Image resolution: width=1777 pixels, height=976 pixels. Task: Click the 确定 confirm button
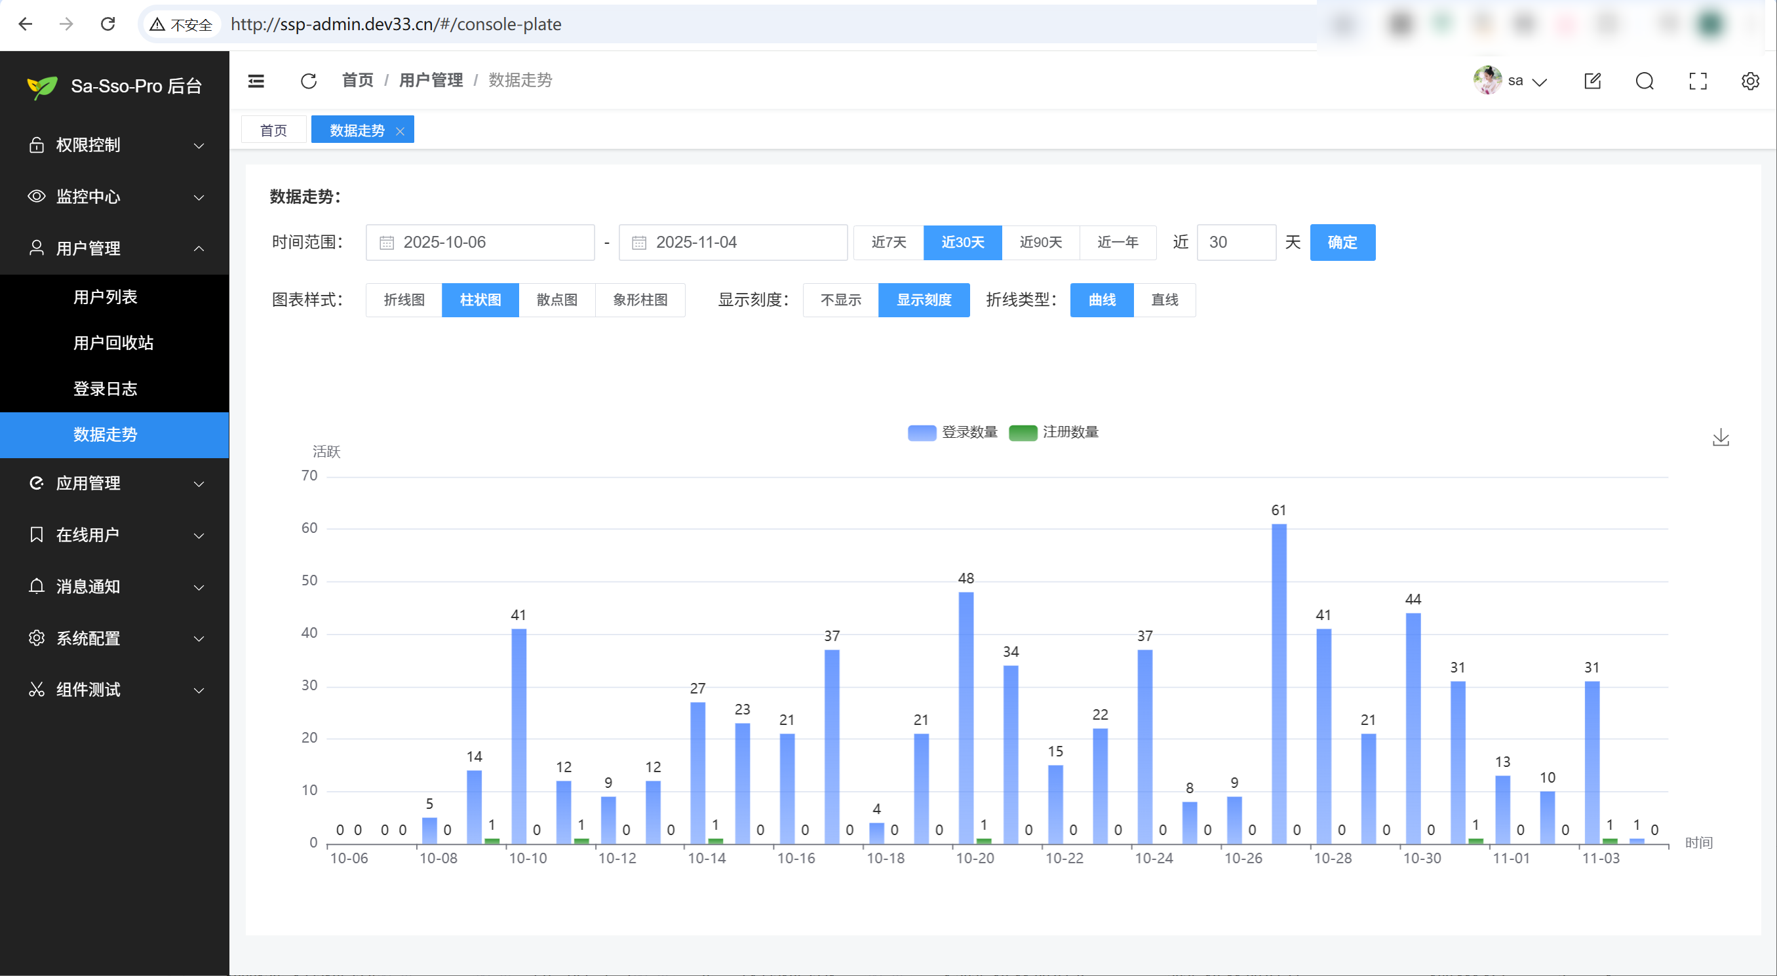(1342, 243)
